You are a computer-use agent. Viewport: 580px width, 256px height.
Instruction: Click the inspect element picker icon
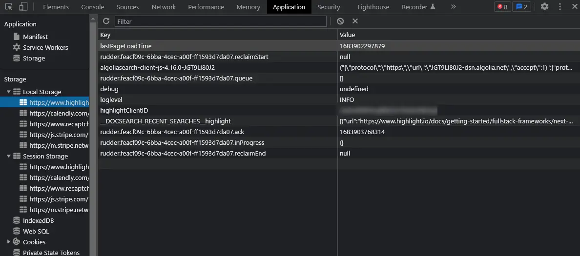[x=9, y=7]
